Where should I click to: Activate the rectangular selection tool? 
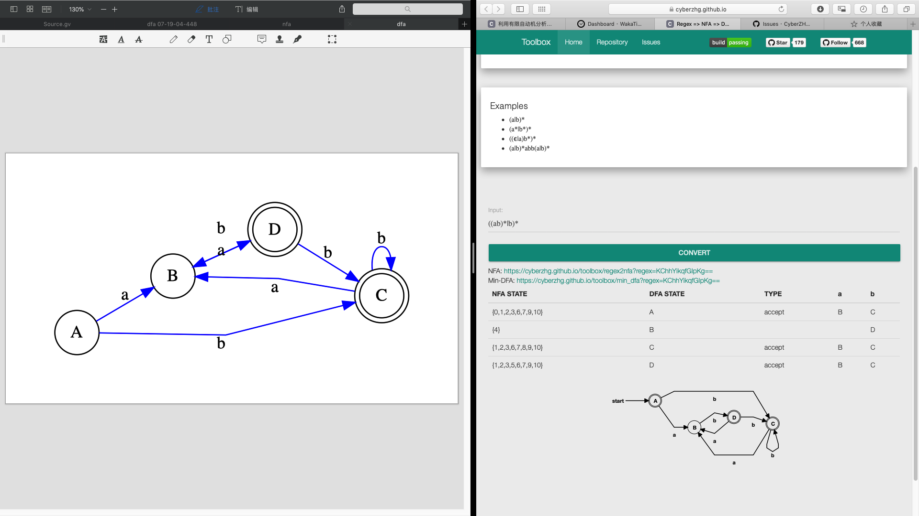click(x=332, y=40)
